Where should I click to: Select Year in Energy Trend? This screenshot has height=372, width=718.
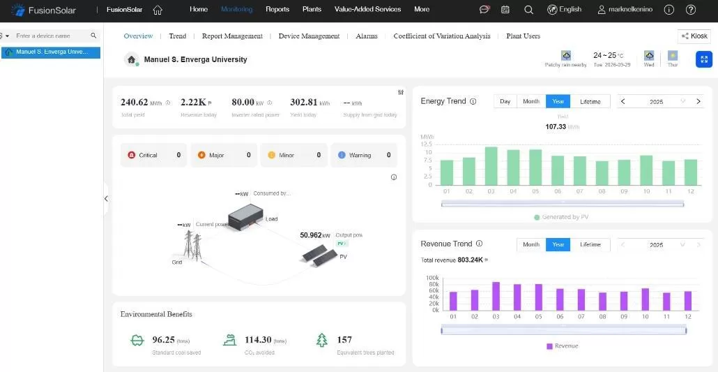tap(558, 101)
